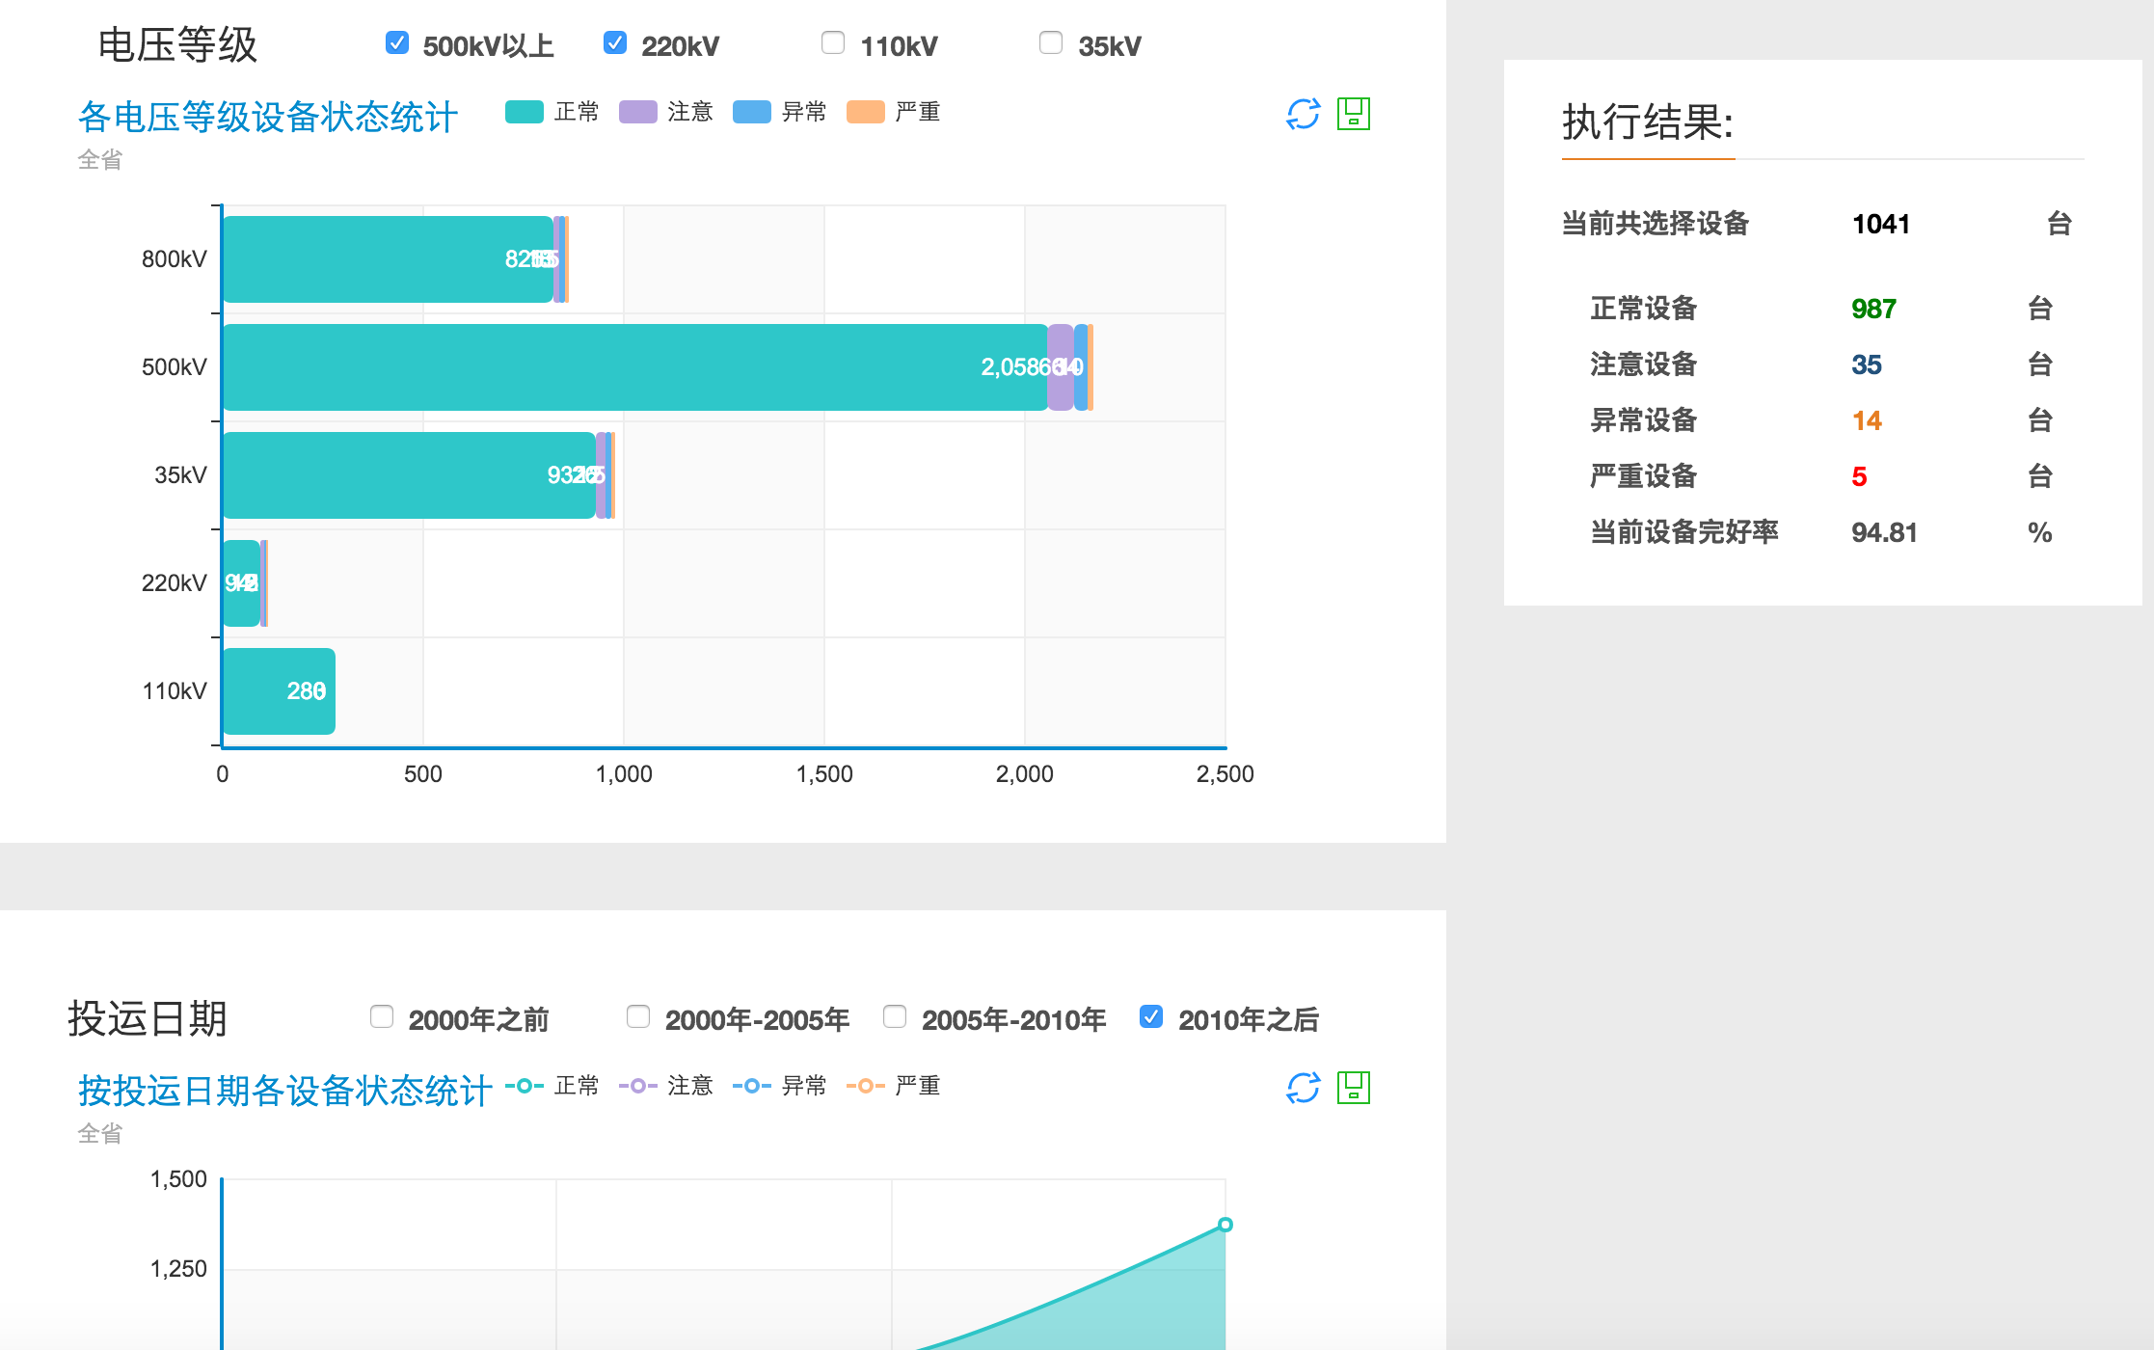Uncheck the 2010年之后 date filter
The image size is (2154, 1350).
tap(1151, 1017)
